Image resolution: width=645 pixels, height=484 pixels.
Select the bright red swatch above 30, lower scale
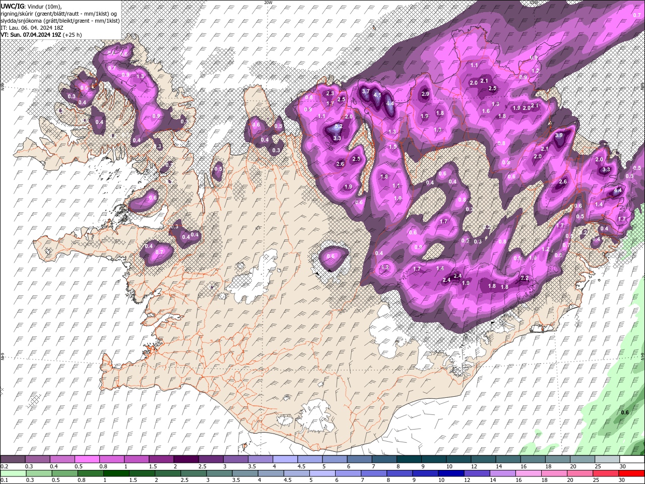631,473
